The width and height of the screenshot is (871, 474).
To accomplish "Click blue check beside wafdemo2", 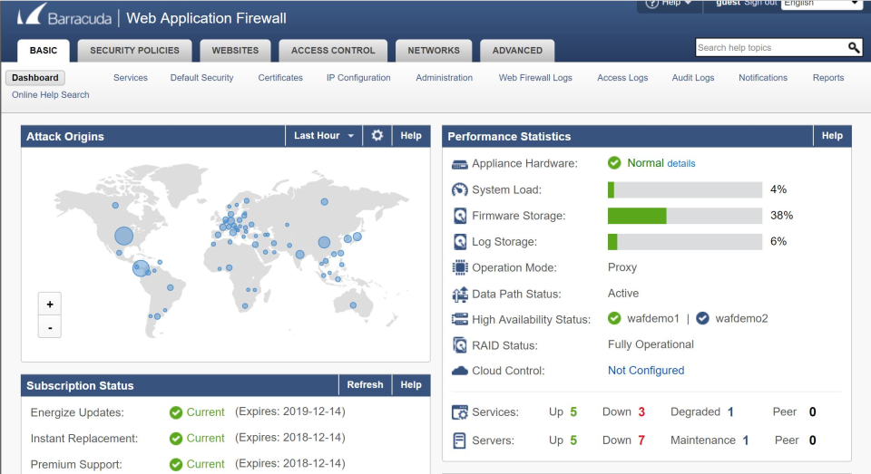I will (x=702, y=318).
